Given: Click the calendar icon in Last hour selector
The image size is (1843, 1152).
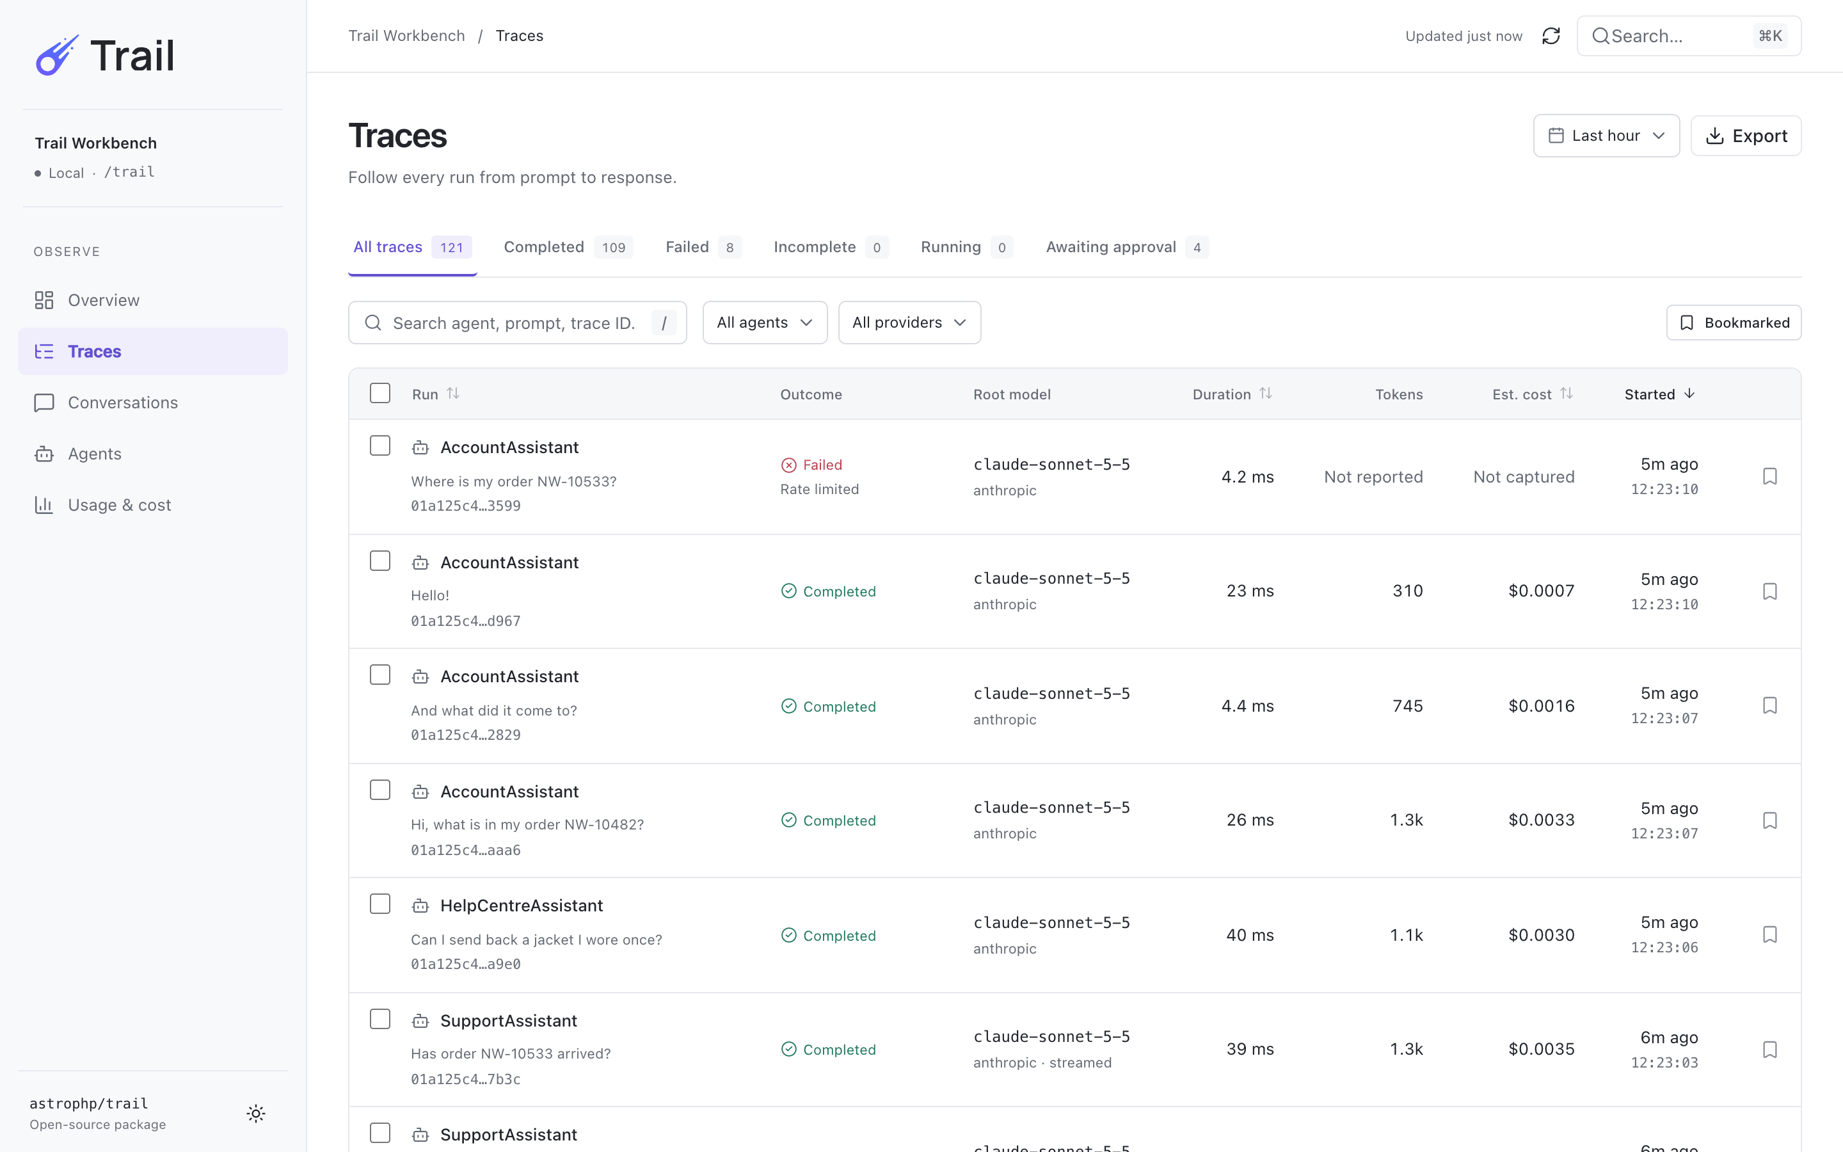Looking at the screenshot, I should tap(1556, 136).
